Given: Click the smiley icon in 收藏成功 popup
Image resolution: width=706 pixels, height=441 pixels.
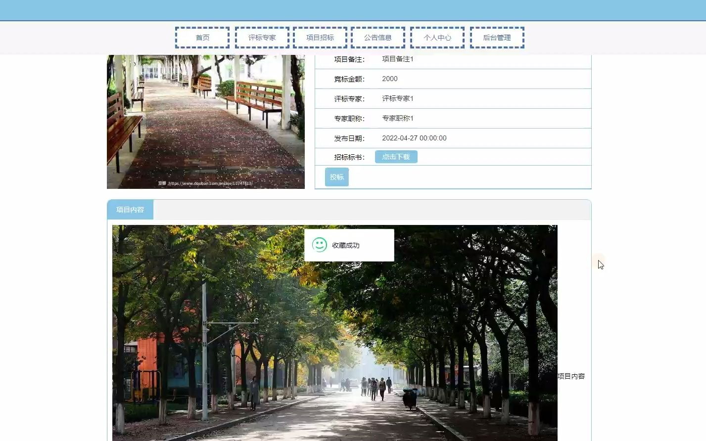Looking at the screenshot, I should pyautogui.click(x=319, y=245).
